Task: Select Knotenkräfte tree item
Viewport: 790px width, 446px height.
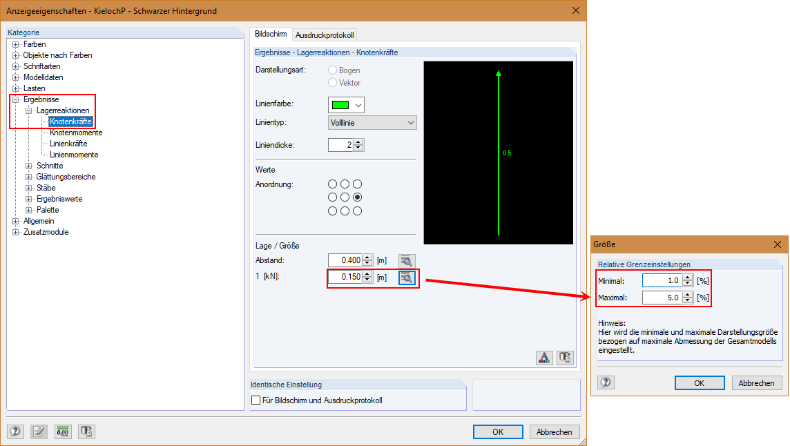Action: (x=70, y=122)
